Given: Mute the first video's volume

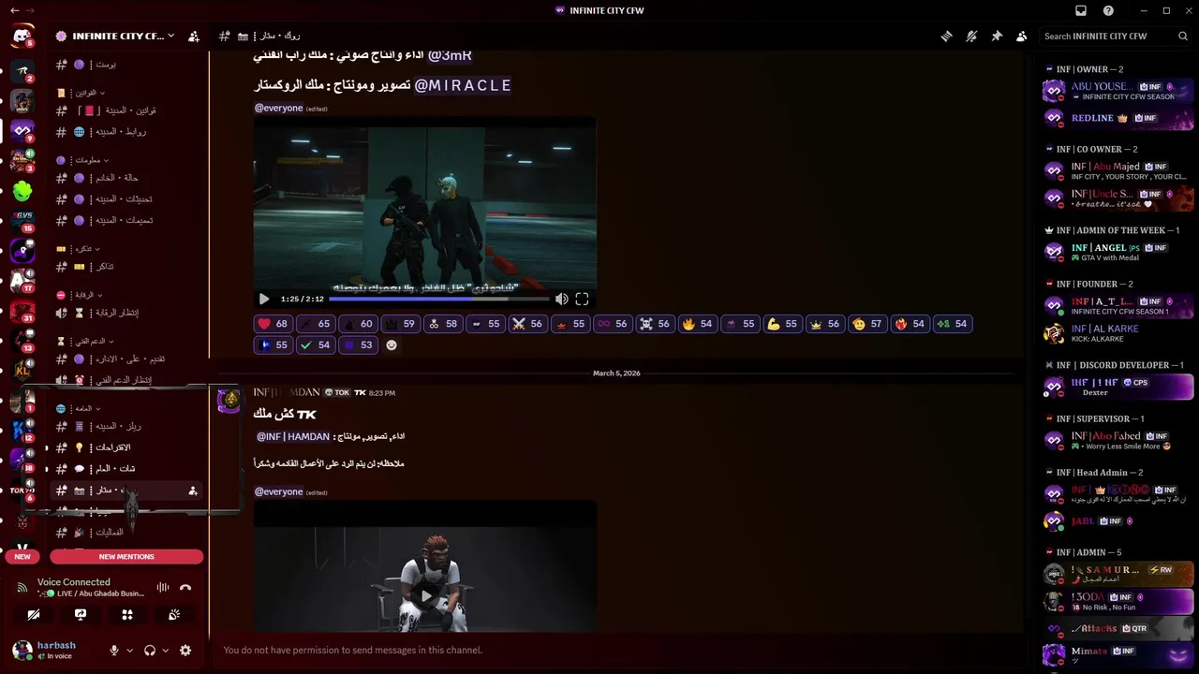Looking at the screenshot, I should click(561, 300).
